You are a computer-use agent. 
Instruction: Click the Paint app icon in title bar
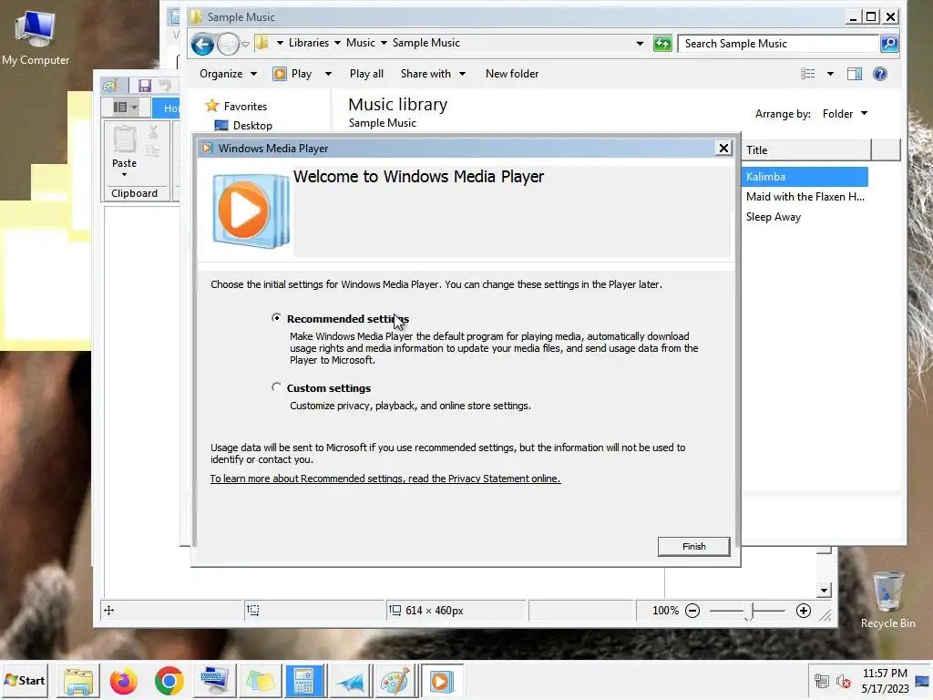[110, 86]
